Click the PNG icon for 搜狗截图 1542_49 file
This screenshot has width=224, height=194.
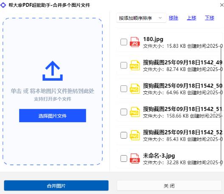tap(134, 66)
